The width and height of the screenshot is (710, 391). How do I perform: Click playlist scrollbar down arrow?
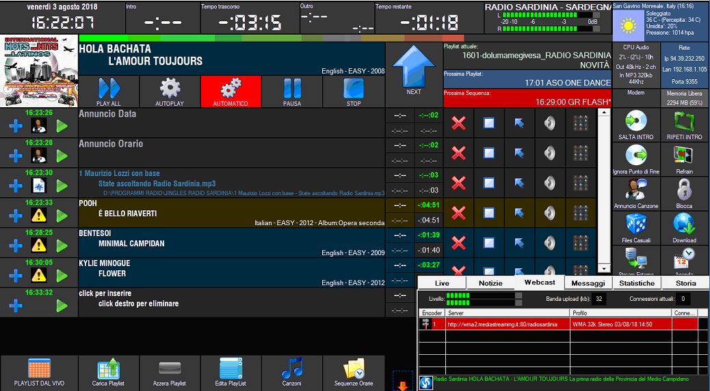tap(603, 268)
